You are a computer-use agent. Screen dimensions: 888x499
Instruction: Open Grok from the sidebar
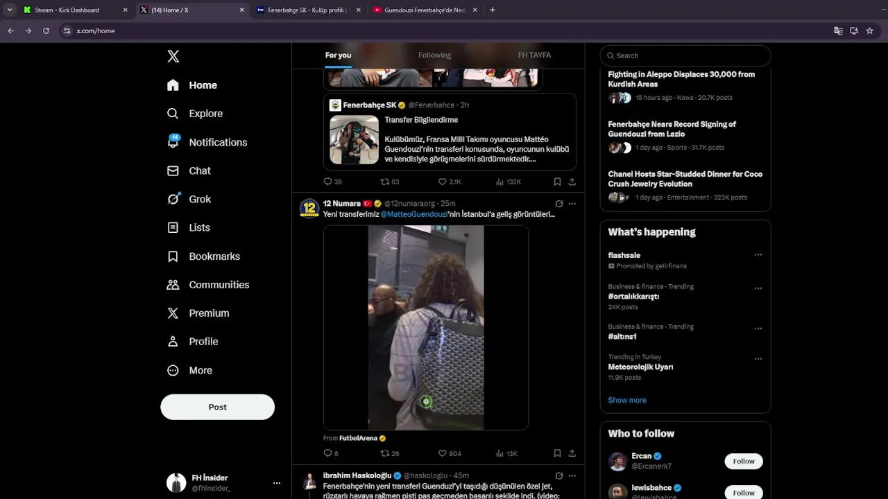[189, 199]
